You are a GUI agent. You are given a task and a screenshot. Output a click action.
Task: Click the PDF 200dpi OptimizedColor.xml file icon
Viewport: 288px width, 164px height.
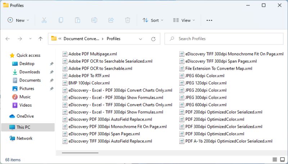(x=182, y=120)
